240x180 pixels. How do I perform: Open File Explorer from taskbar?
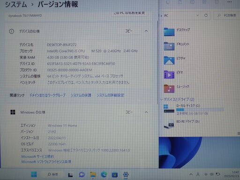tap(93, 174)
